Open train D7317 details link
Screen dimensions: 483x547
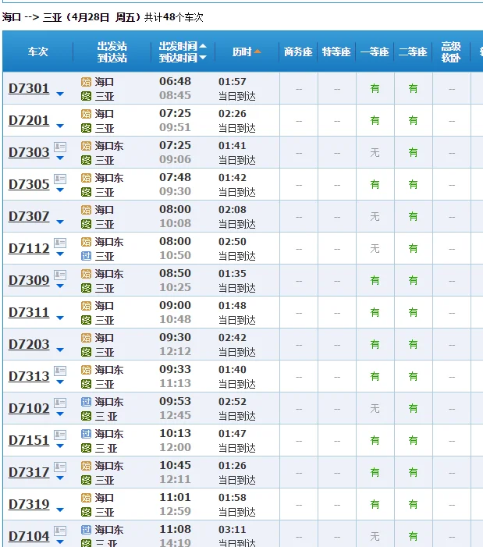[29, 472]
